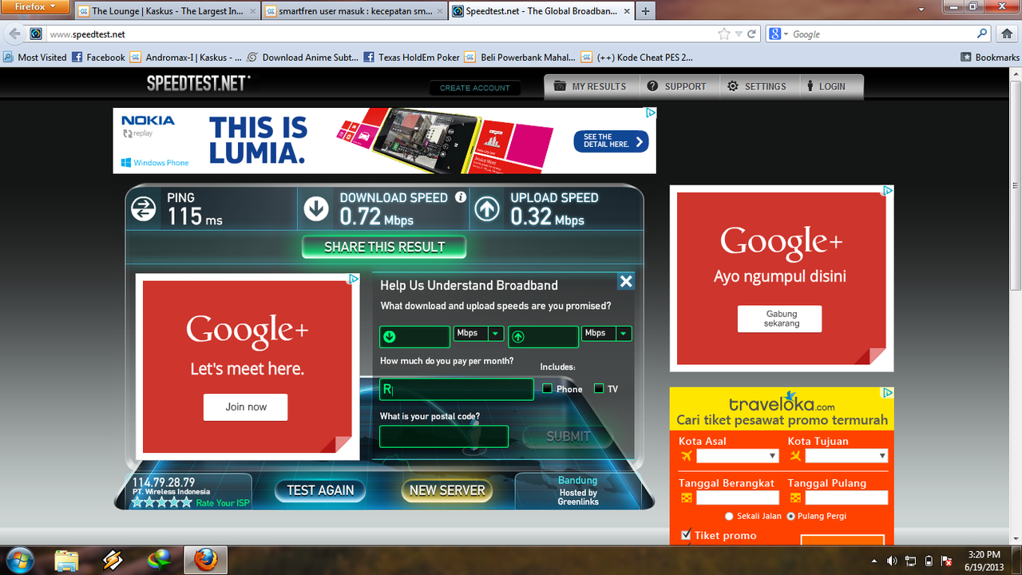Launch the Winamp taskbar icon
Screen dimensions: 1022x575
click(113, 560)
